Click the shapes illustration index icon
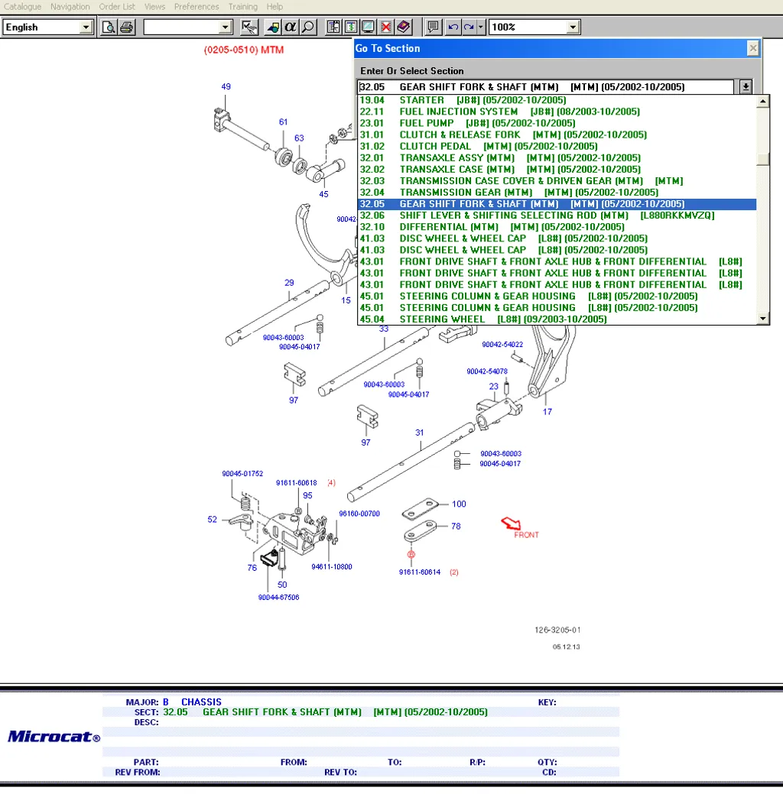Screen dimensions: 783x794 point(273,27)
